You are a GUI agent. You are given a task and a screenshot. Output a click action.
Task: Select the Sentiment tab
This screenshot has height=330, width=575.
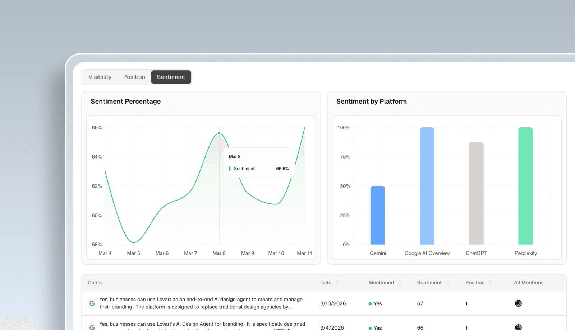point(171,77)
